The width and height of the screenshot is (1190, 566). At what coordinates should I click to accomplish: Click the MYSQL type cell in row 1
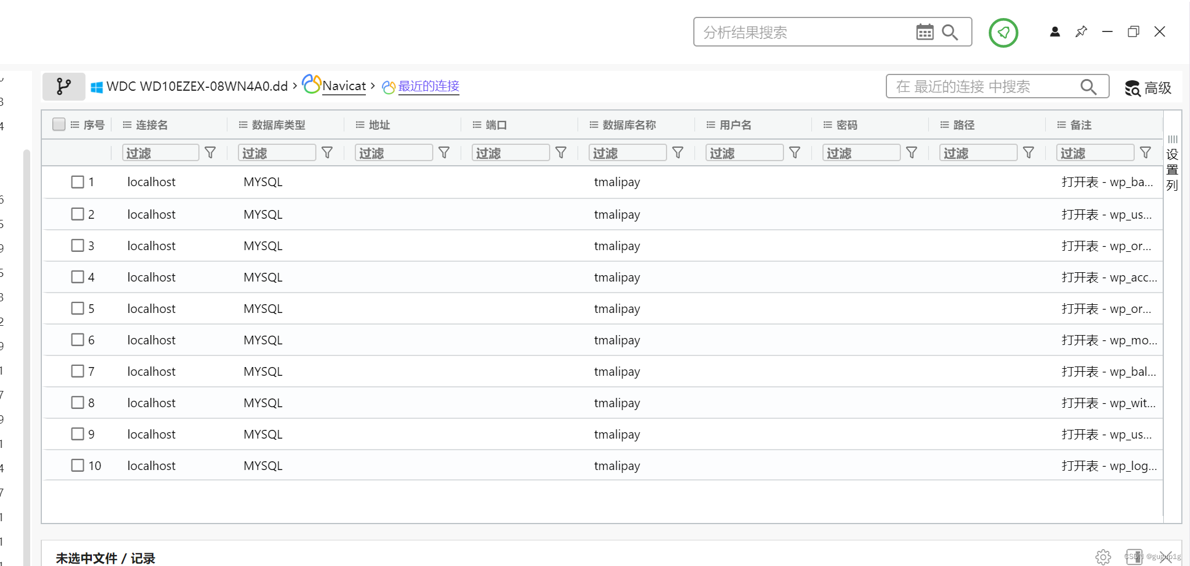tap(263, 181)
